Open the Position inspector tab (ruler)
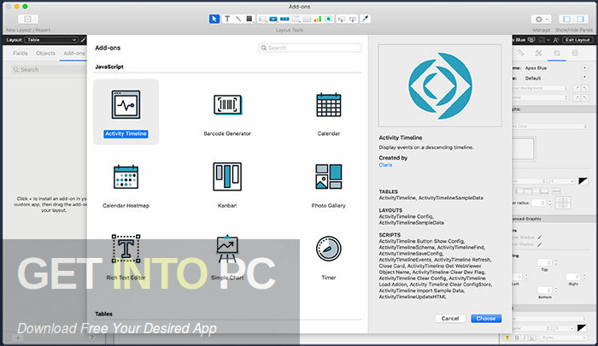This screenshot has width=598, height=346. (520, 53)
